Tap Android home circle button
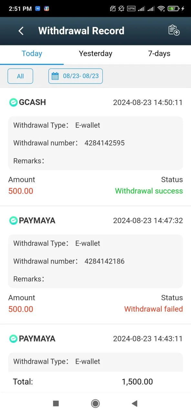This screenshot has width=191, height=415. pyautogui.click(x=95, y=403)
